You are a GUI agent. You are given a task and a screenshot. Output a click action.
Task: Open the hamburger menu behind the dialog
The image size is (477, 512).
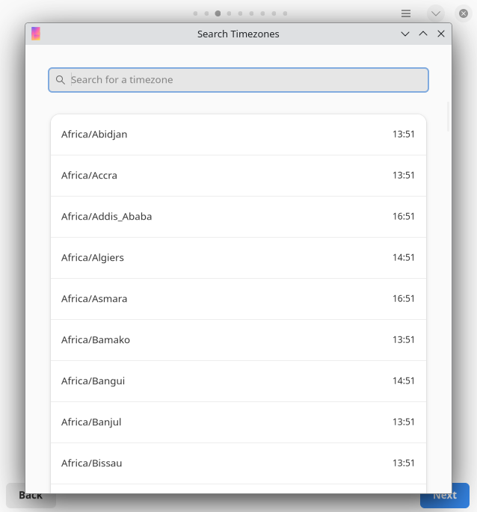(406, 13)
